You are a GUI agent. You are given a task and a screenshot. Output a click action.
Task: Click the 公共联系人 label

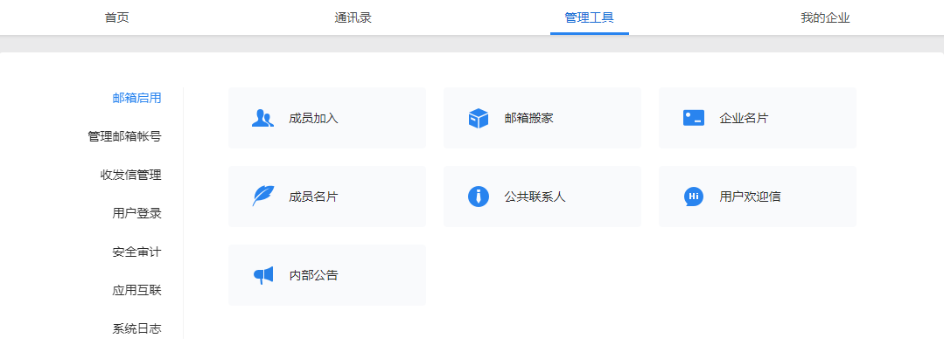[x=535, y=197]
